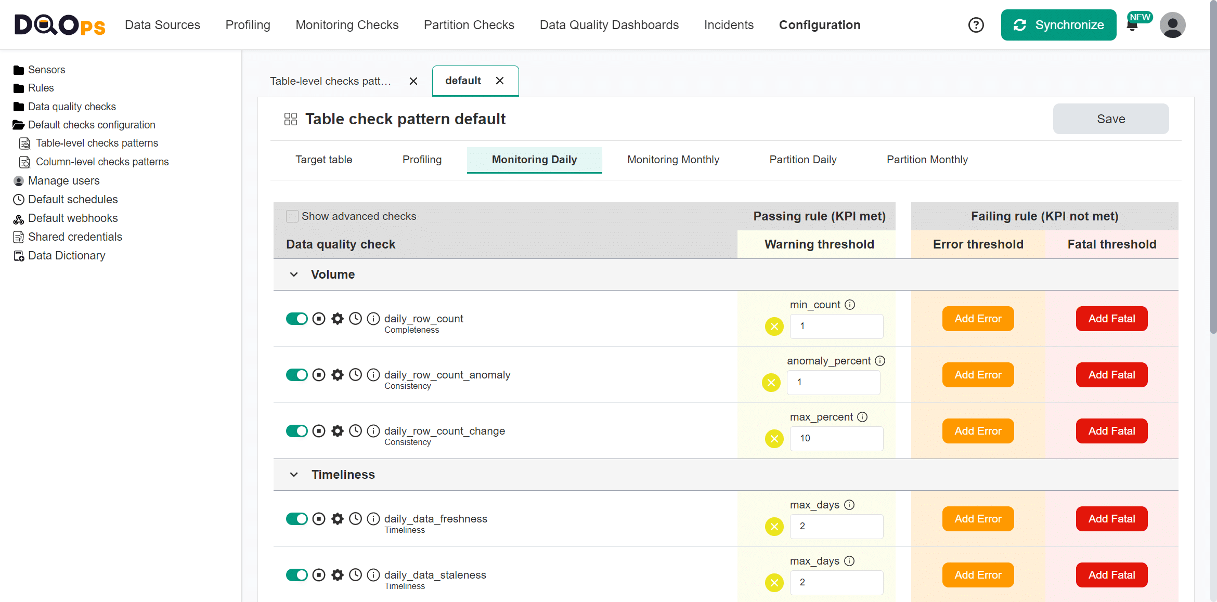Turn off the daily_row_count_change check
1217x602 pixels.
click(297, 431)
